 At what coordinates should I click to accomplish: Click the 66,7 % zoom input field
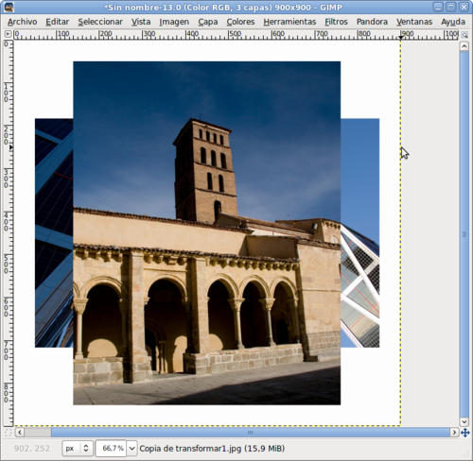[x=111, y=448]
